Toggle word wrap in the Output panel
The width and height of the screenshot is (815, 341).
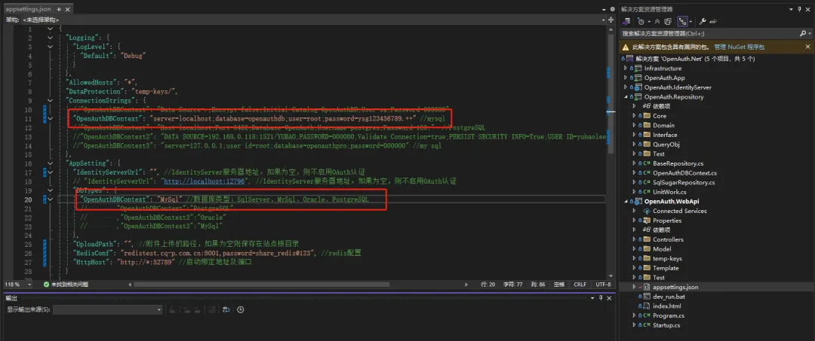click(x=226, y=309)
